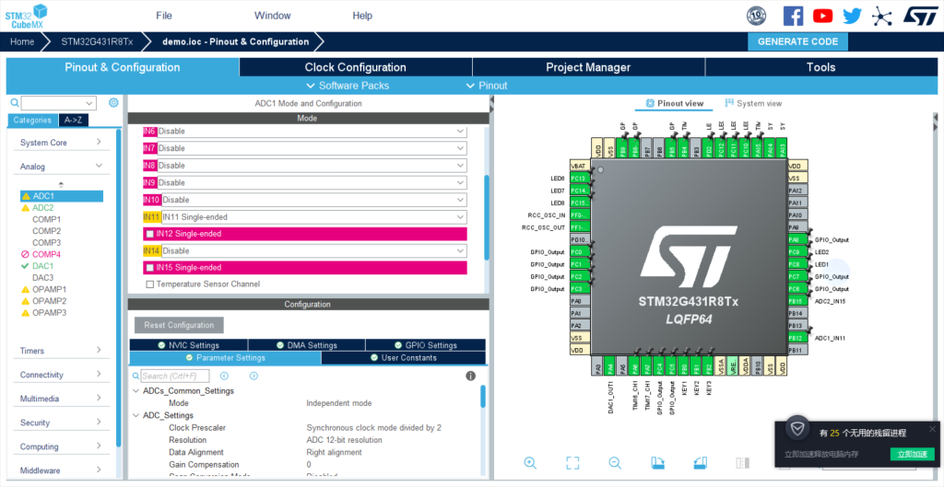Switch to the Clock Configuration tab

coord(355,67)
